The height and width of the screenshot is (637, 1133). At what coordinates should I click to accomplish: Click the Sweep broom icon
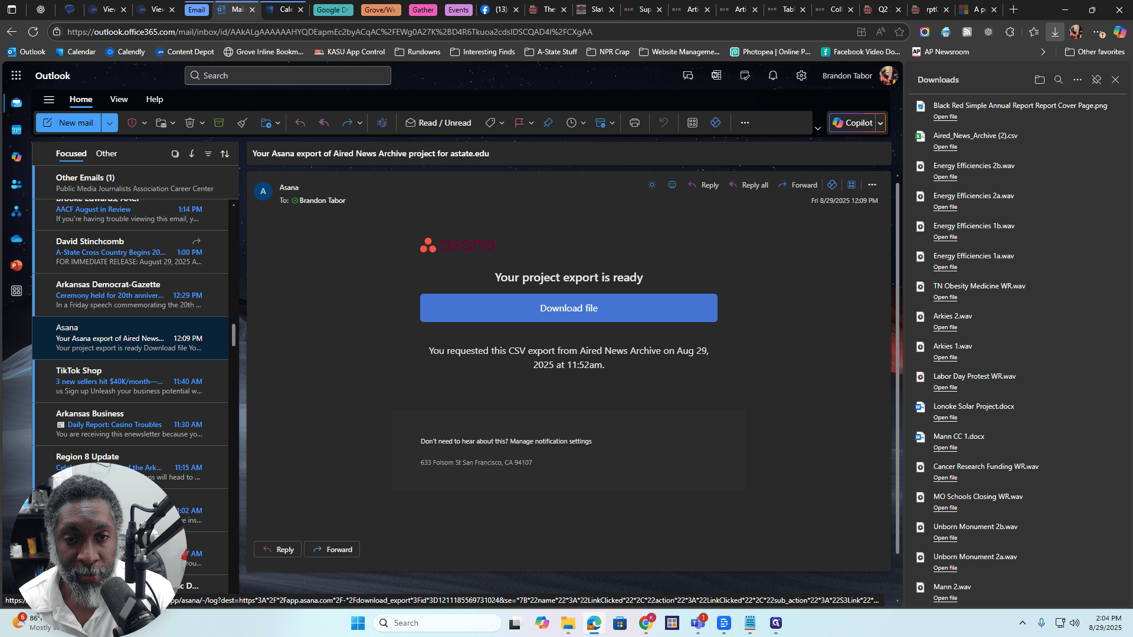pos(242,123)
